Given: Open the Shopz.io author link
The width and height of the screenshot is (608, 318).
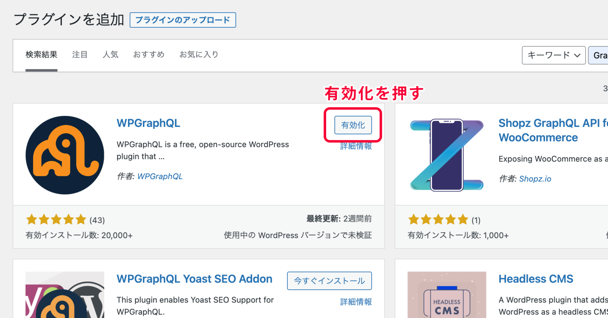Looking at the screenshot, I should pyautogui.click(x=535, y=179).
